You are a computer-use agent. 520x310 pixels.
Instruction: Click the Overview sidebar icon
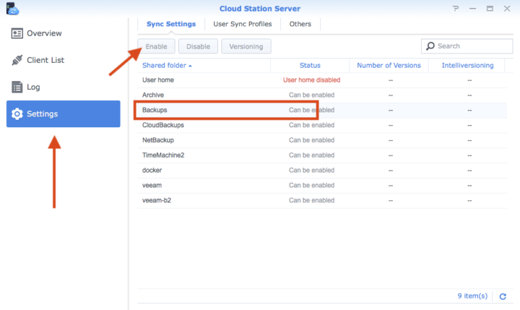[17, 33]
